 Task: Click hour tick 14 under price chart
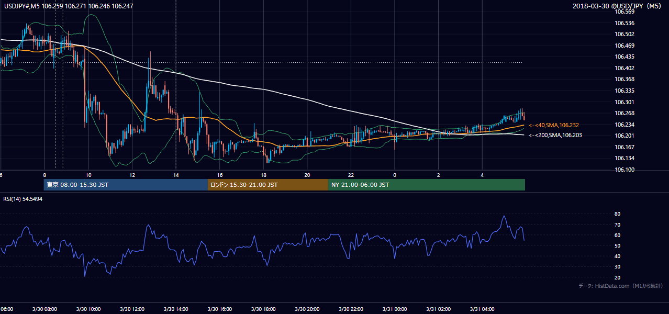point(176,175)
